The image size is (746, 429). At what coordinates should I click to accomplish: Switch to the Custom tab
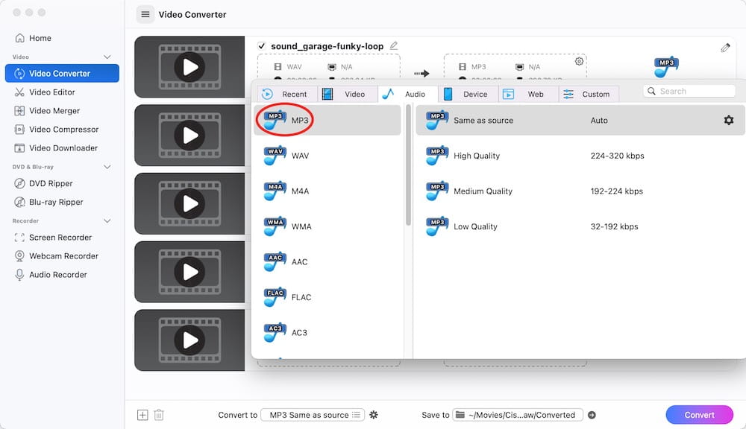click(x=589, y=94)
